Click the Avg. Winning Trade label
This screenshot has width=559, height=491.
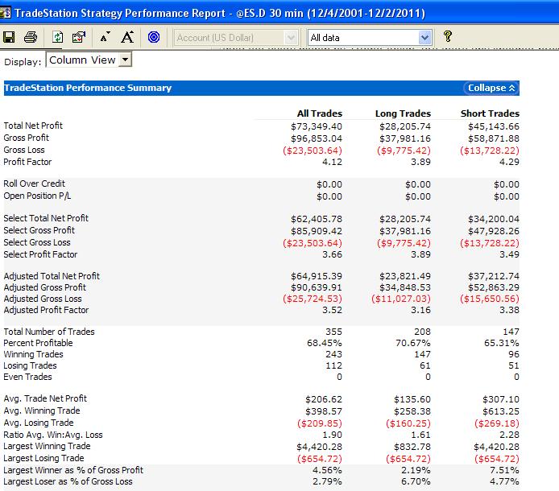point(42,411)
